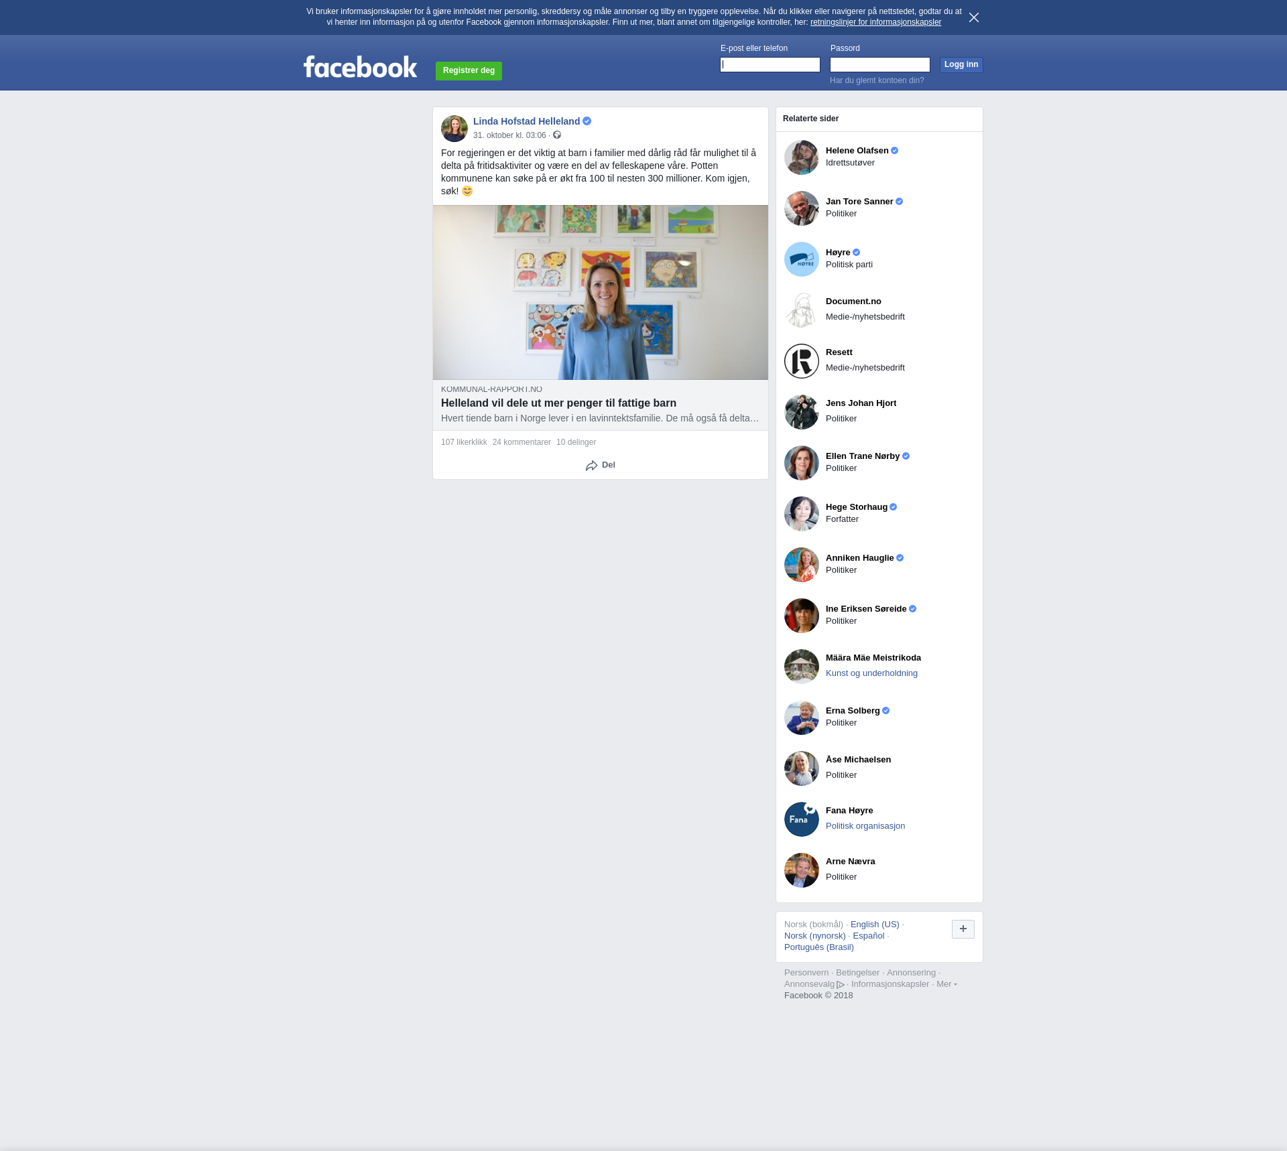Viewport: 1287px width, 1151px height.
Task: Open retningslinjer for informasjonskapsler link
Action: (x=875, y=22)
